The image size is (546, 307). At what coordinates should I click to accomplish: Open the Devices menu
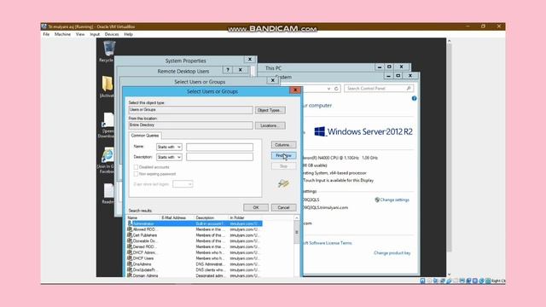(112, 34)
